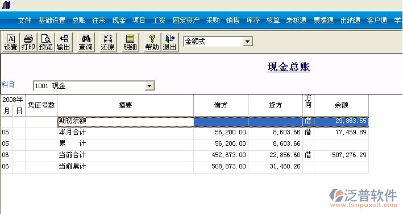Click the 现金总账 title link
This screenshot has width=403, height=214.
(x=289, y=67)
